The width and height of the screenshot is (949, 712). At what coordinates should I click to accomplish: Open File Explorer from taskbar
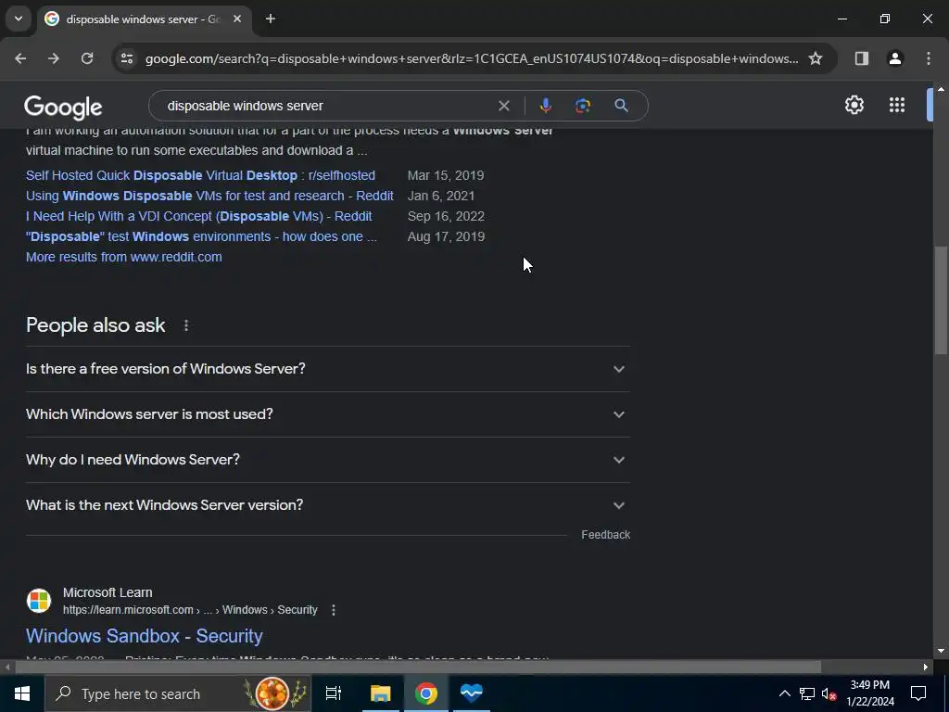(380, 693)
